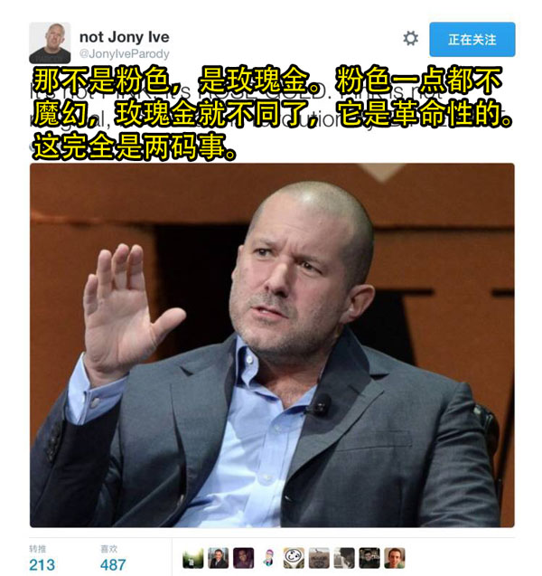Open the smiley face drawing avatar

click(x=294, y=558)
